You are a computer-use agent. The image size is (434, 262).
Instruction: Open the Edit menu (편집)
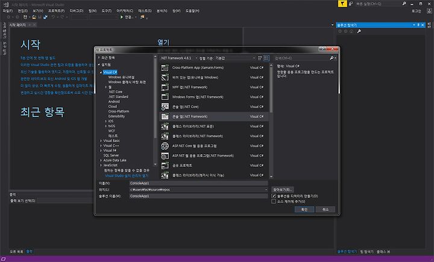tap(23, 11)
